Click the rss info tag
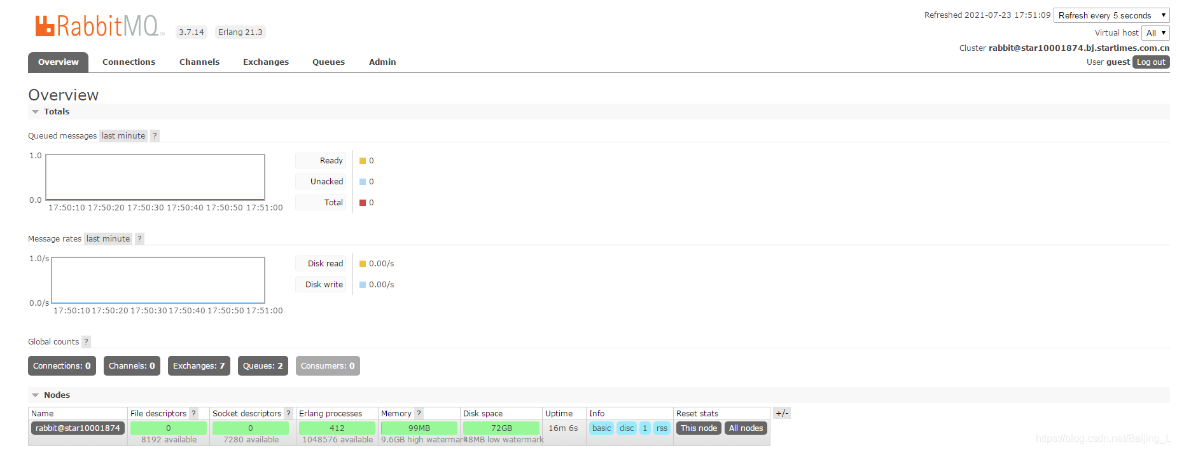Screen dimensions: 1177x450 662,428
